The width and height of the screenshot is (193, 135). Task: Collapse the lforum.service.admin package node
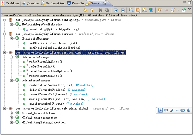tap(4, 52)
